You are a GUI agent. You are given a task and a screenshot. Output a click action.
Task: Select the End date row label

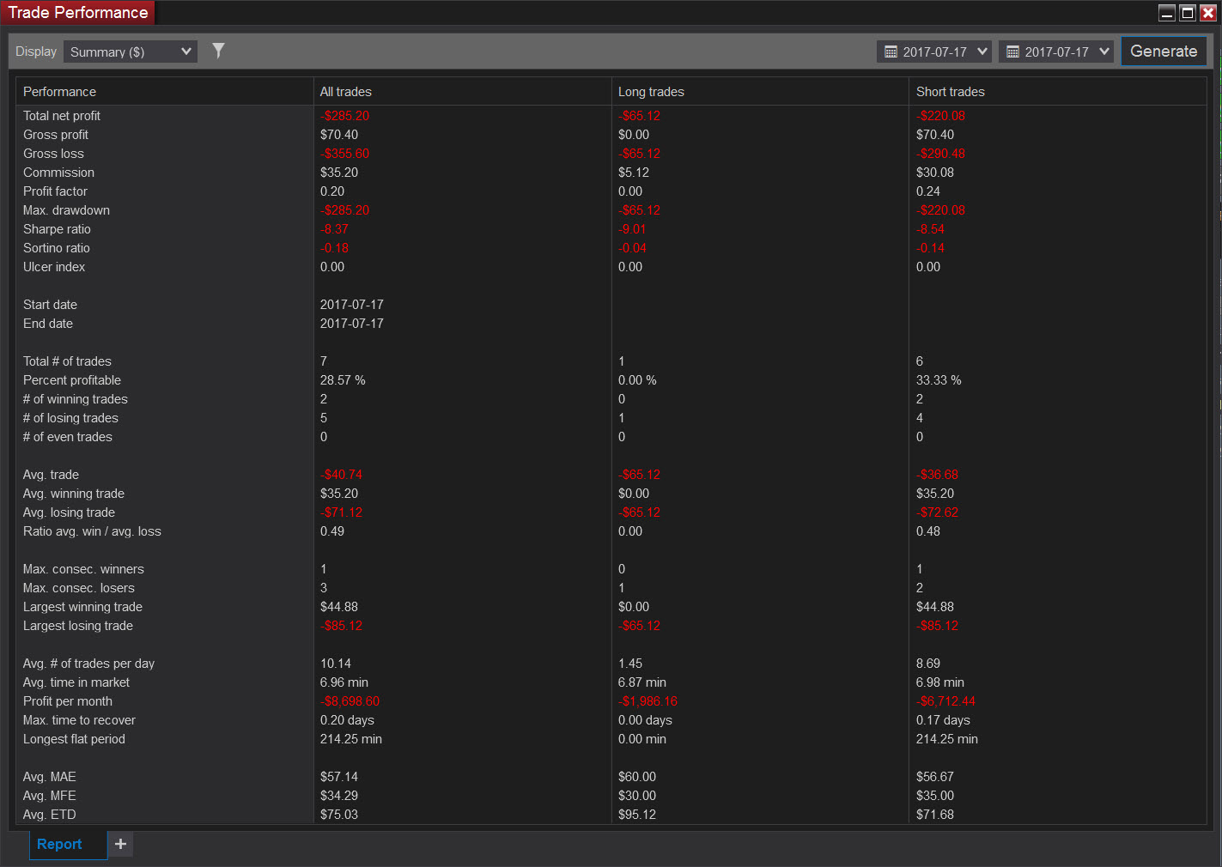[x=48, y=324]
